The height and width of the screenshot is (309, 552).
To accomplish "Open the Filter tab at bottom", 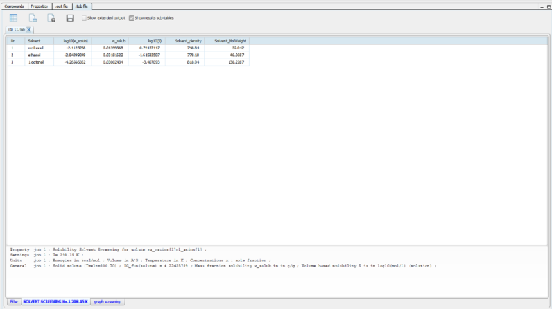I will [x=13, y=301].
